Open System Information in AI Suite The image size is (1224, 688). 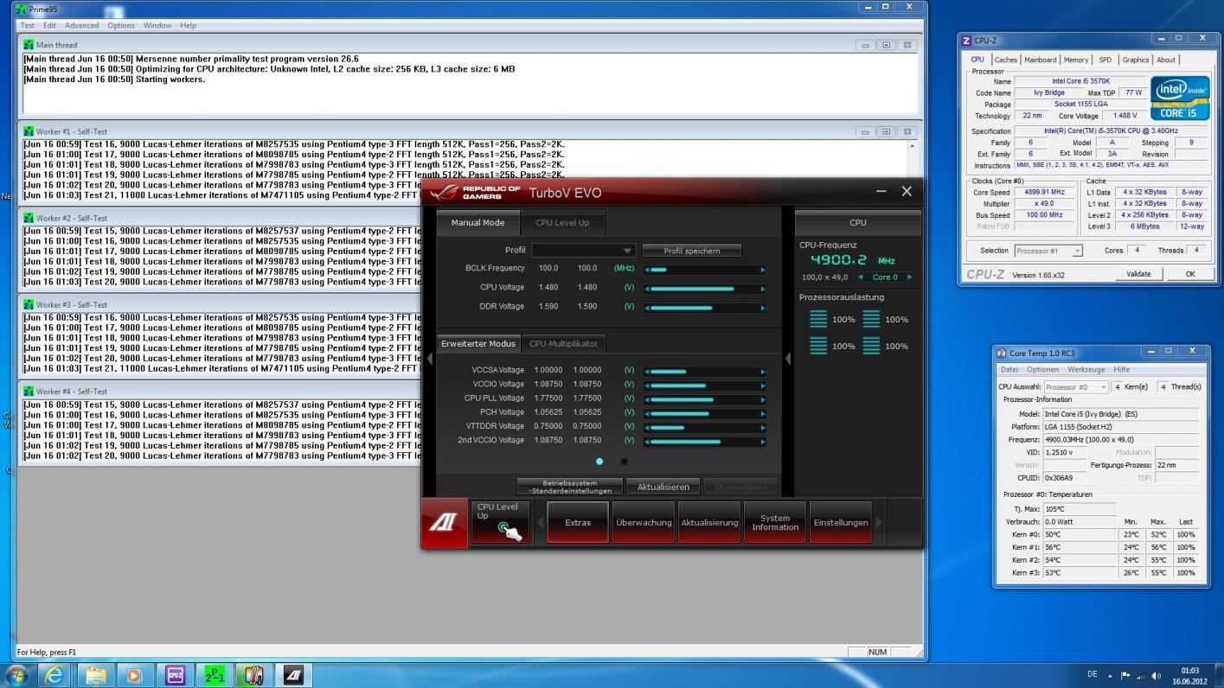point(775,522)
